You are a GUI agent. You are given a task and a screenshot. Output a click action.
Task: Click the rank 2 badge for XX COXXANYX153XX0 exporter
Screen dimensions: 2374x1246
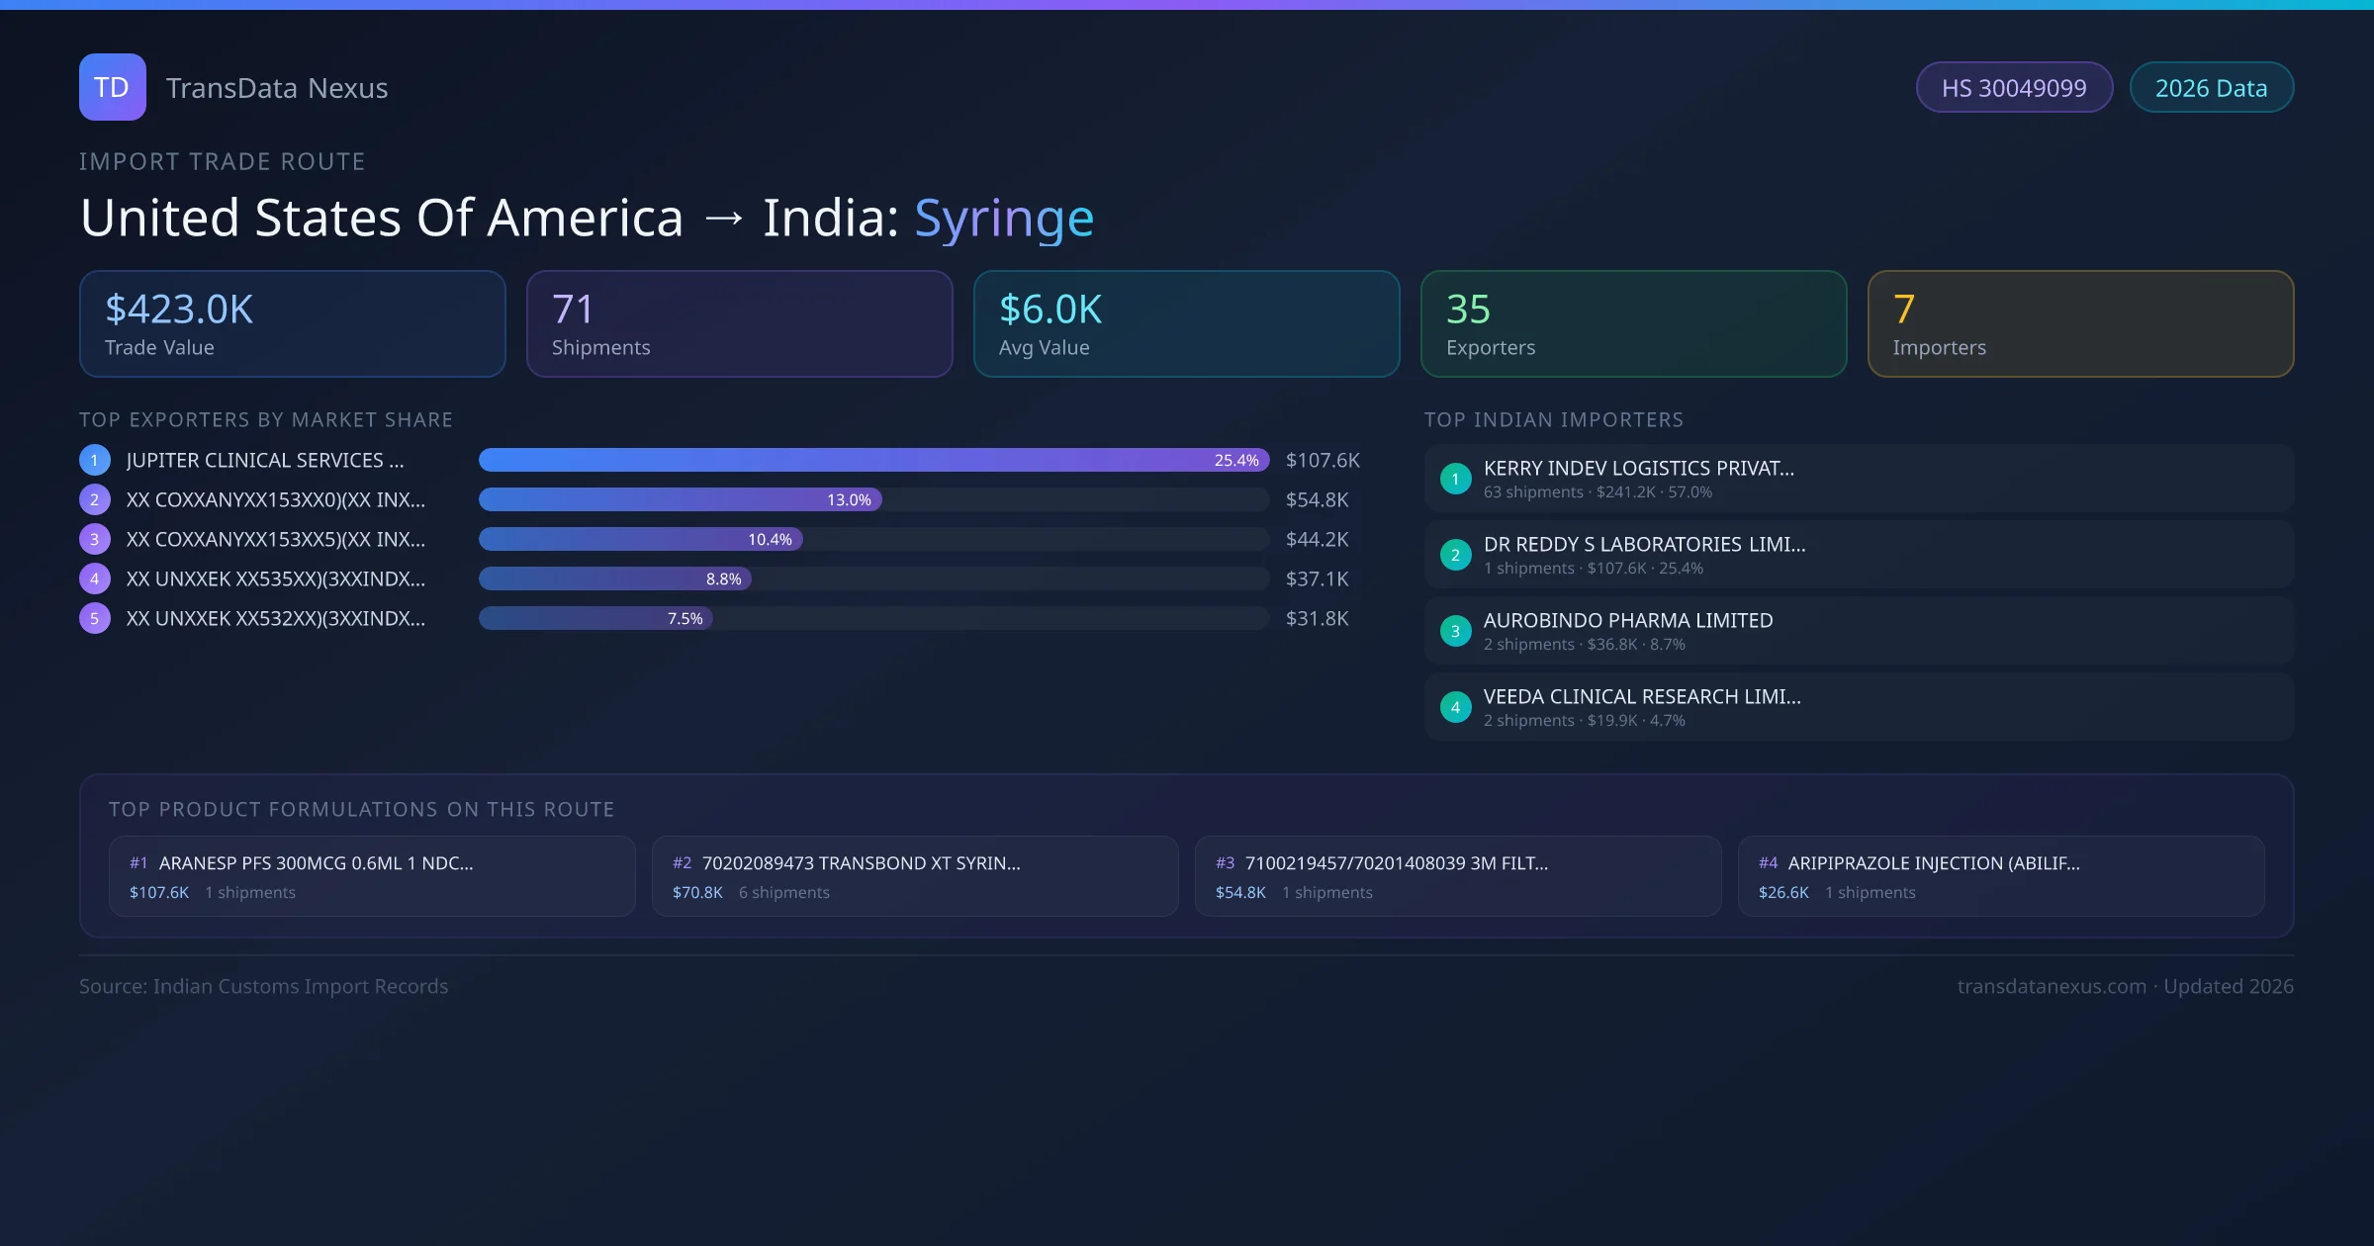(94, 499)
